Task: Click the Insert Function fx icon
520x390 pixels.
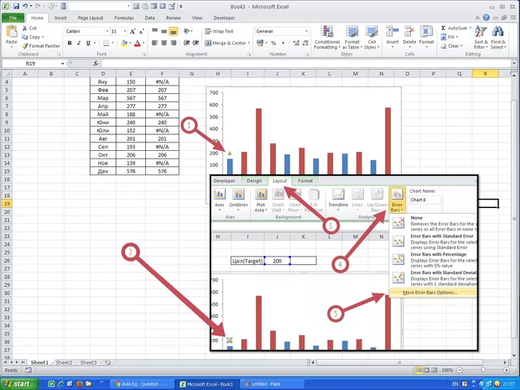Action: 96,64
